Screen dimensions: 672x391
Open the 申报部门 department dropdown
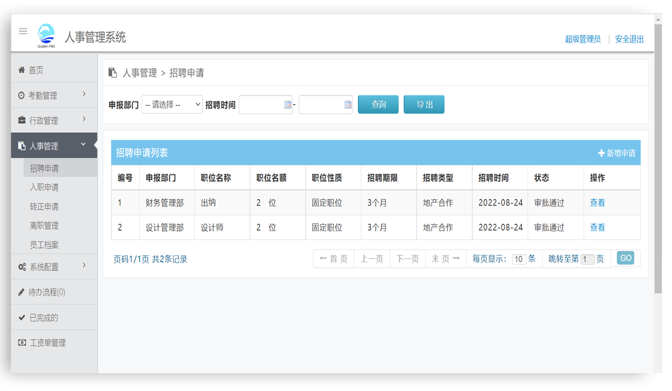tap(172, 104)
